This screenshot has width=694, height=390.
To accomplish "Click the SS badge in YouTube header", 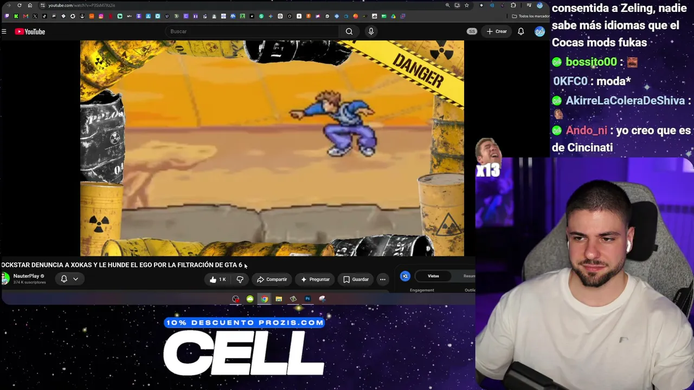I will [x=472, y=31].
